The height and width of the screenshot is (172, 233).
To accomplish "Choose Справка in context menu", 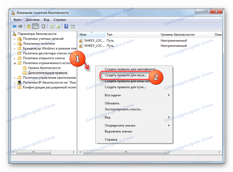I will [134, 140].
